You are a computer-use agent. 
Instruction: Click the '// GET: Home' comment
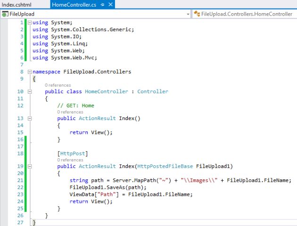point(75,105)
